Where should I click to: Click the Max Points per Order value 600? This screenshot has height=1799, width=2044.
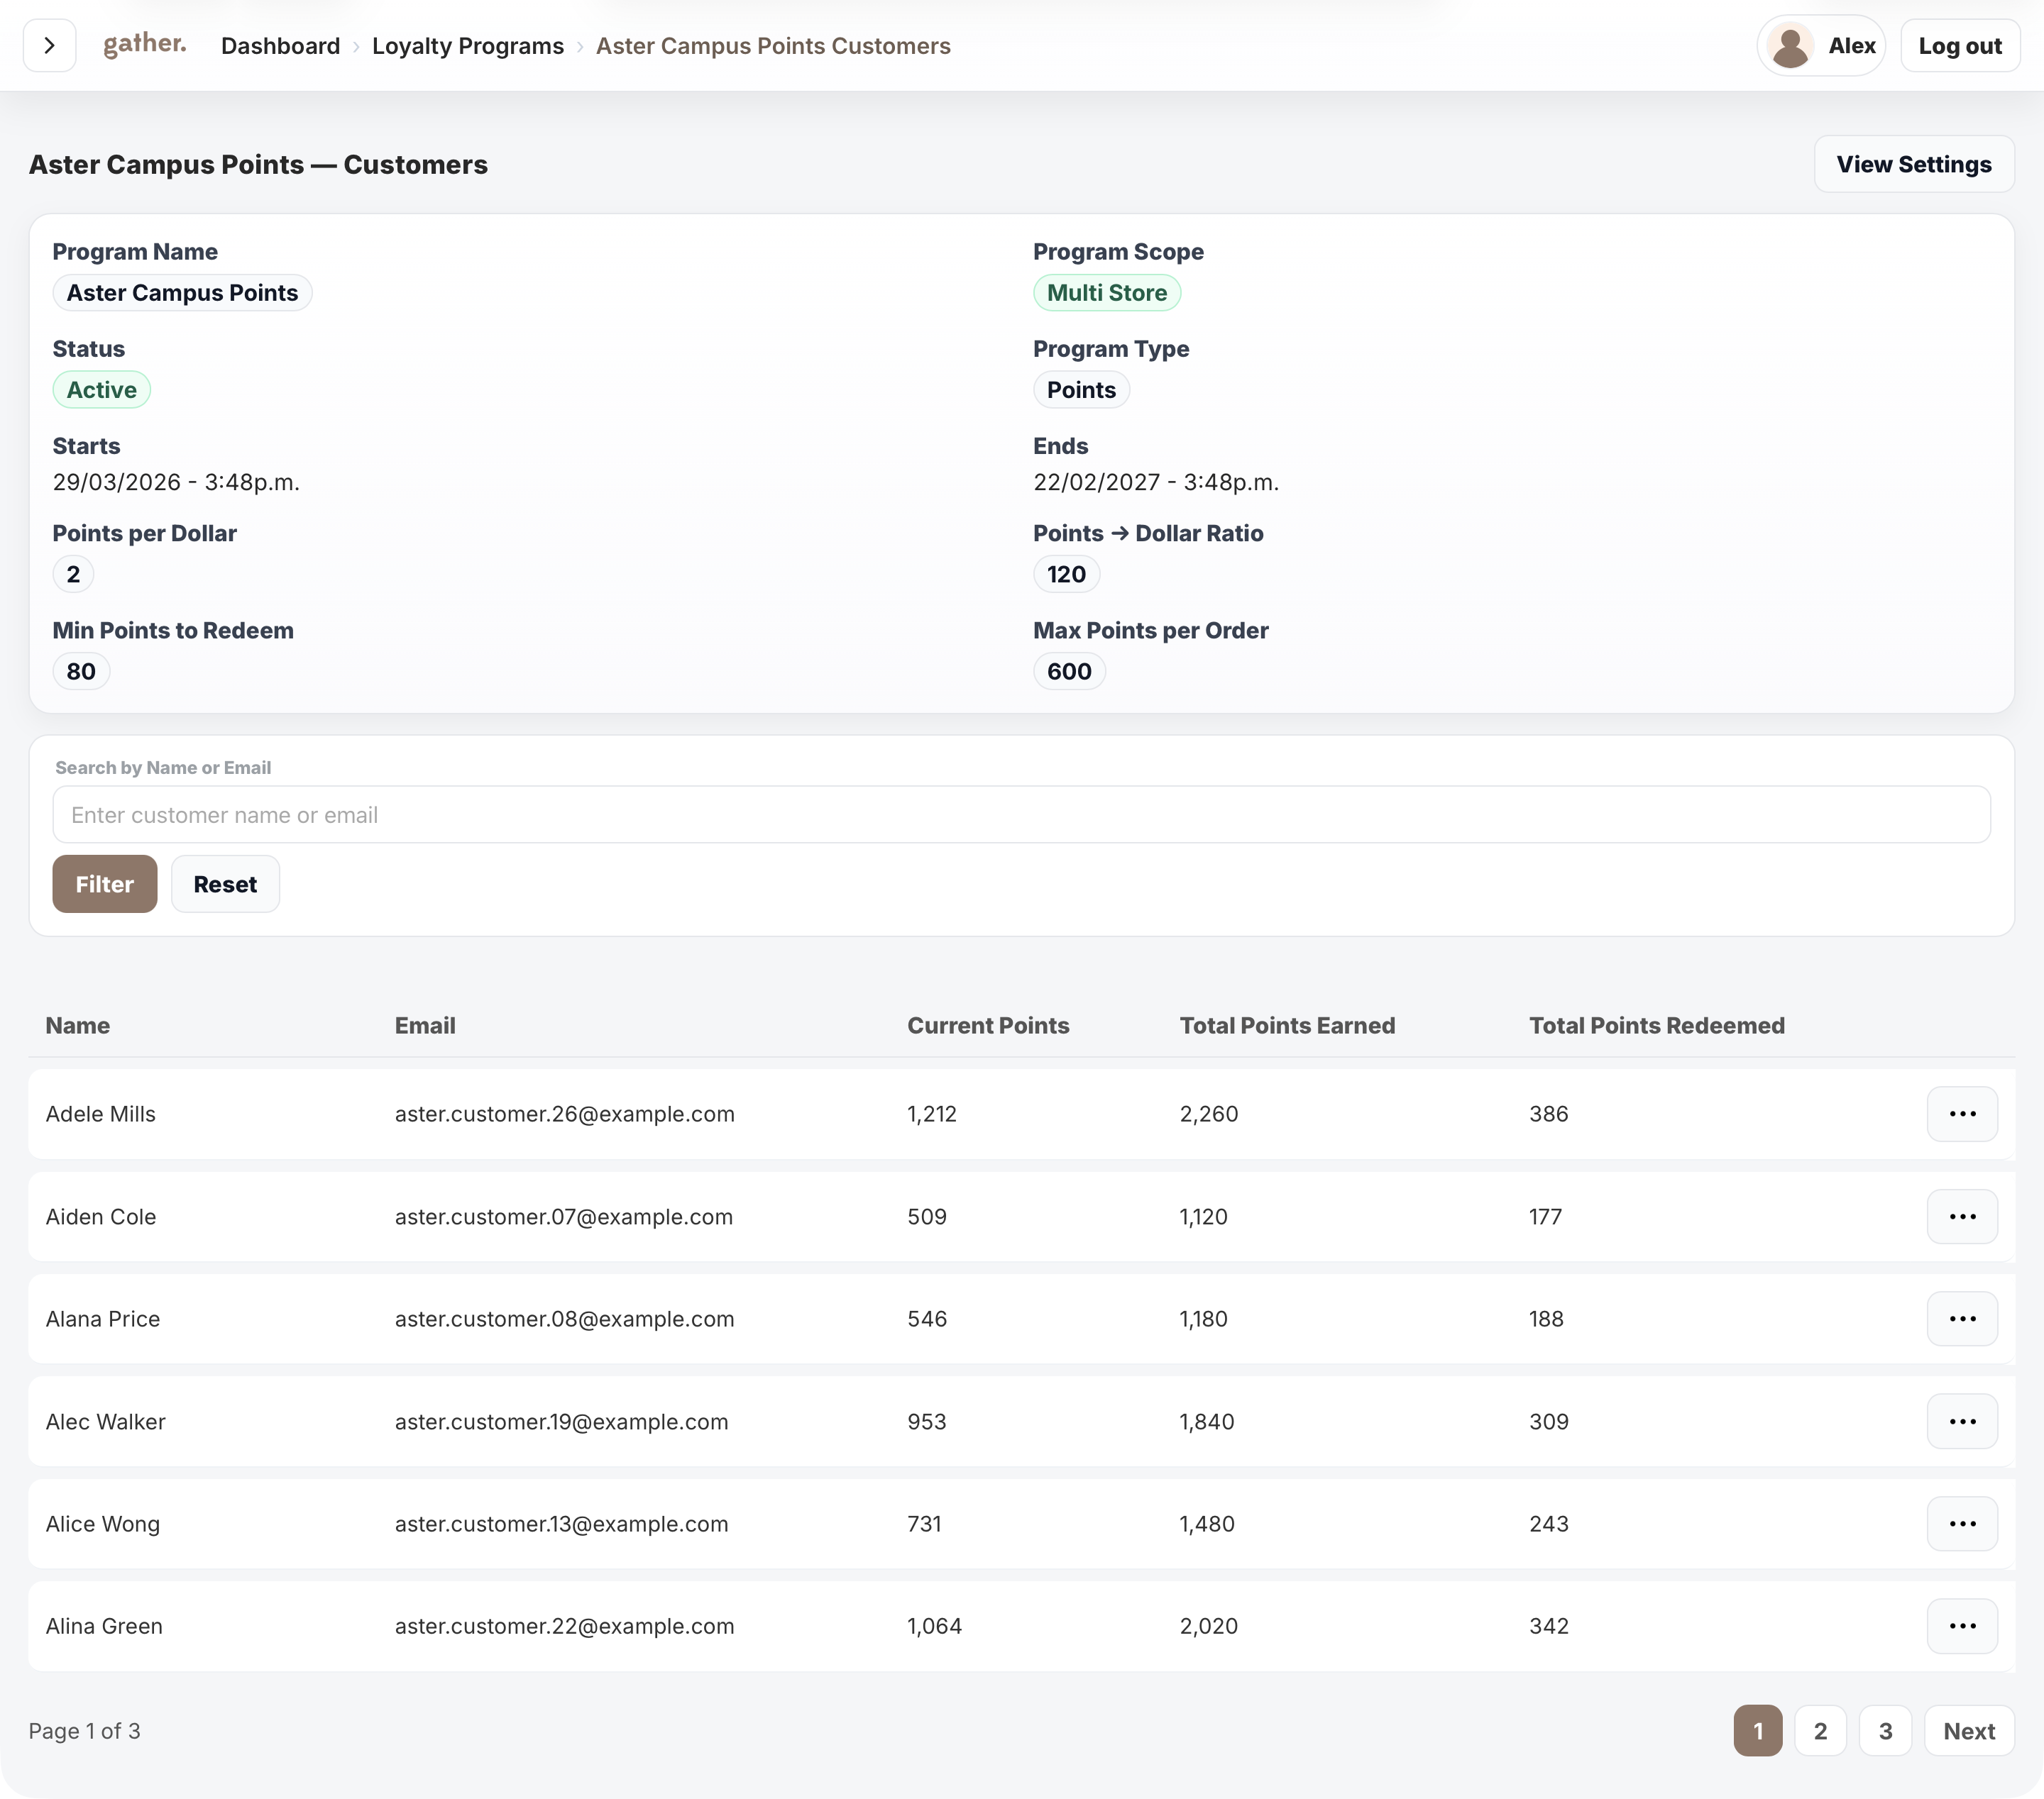(x=1069, y=670)
